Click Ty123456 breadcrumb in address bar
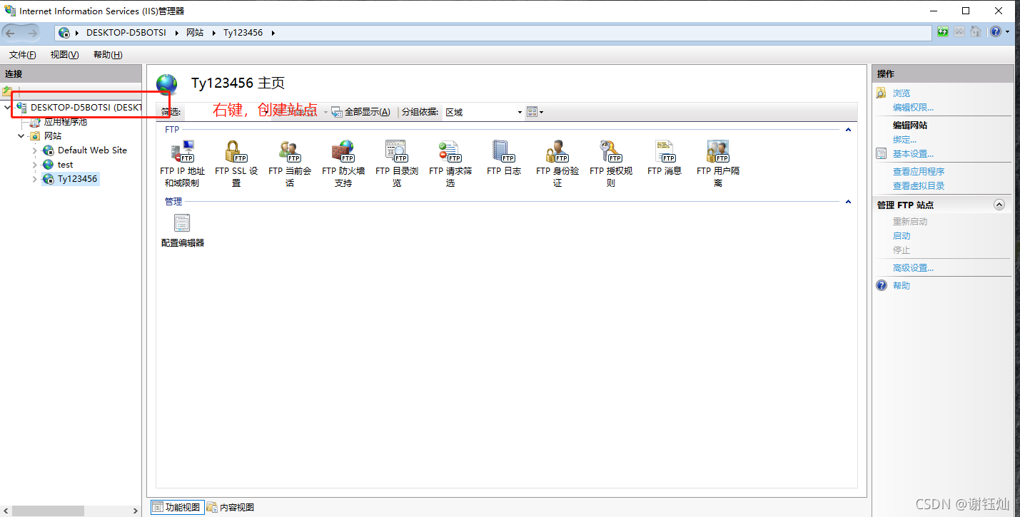 click(243, 33)
